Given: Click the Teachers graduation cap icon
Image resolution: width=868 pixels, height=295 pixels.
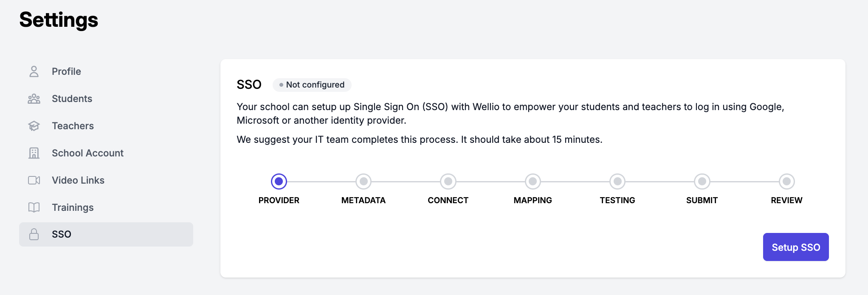Looking at the screenshot, I should tap(34, 126).
